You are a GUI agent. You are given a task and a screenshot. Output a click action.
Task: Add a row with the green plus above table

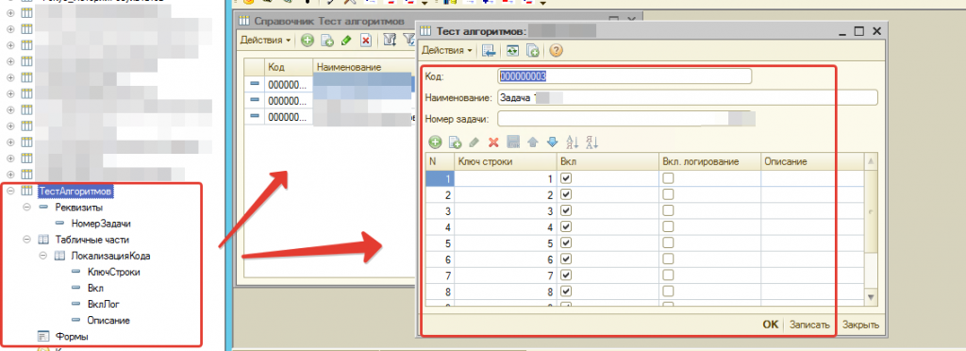435,142
